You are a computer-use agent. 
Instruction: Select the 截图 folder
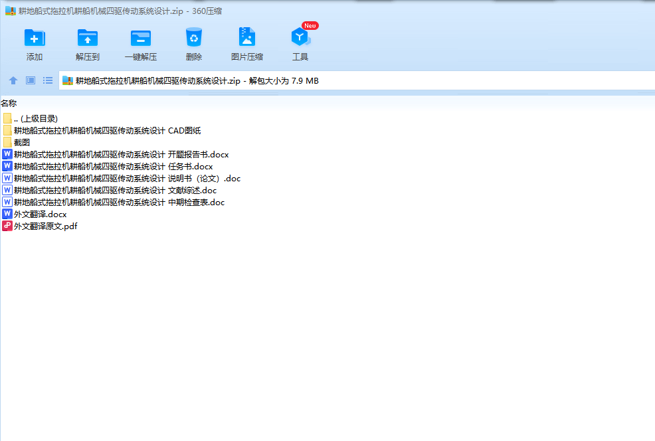pyautogui.click(x=17, y=142)
